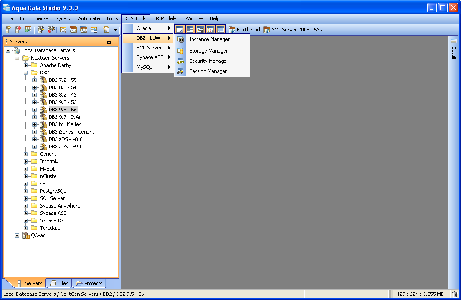Click the script editor toolbar icon
Image resolution: width=461 pixels, height=300 pixels.
(106, 30)
